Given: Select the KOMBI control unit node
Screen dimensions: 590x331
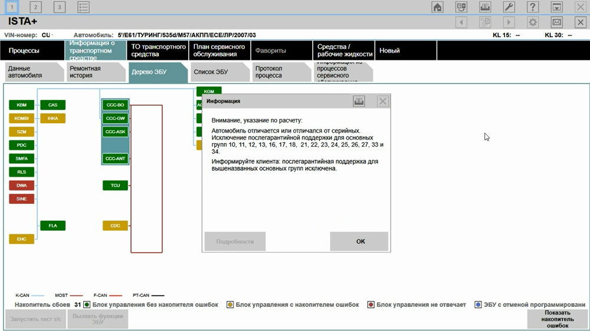Looking at the screenshot, I should pos(21,118).
